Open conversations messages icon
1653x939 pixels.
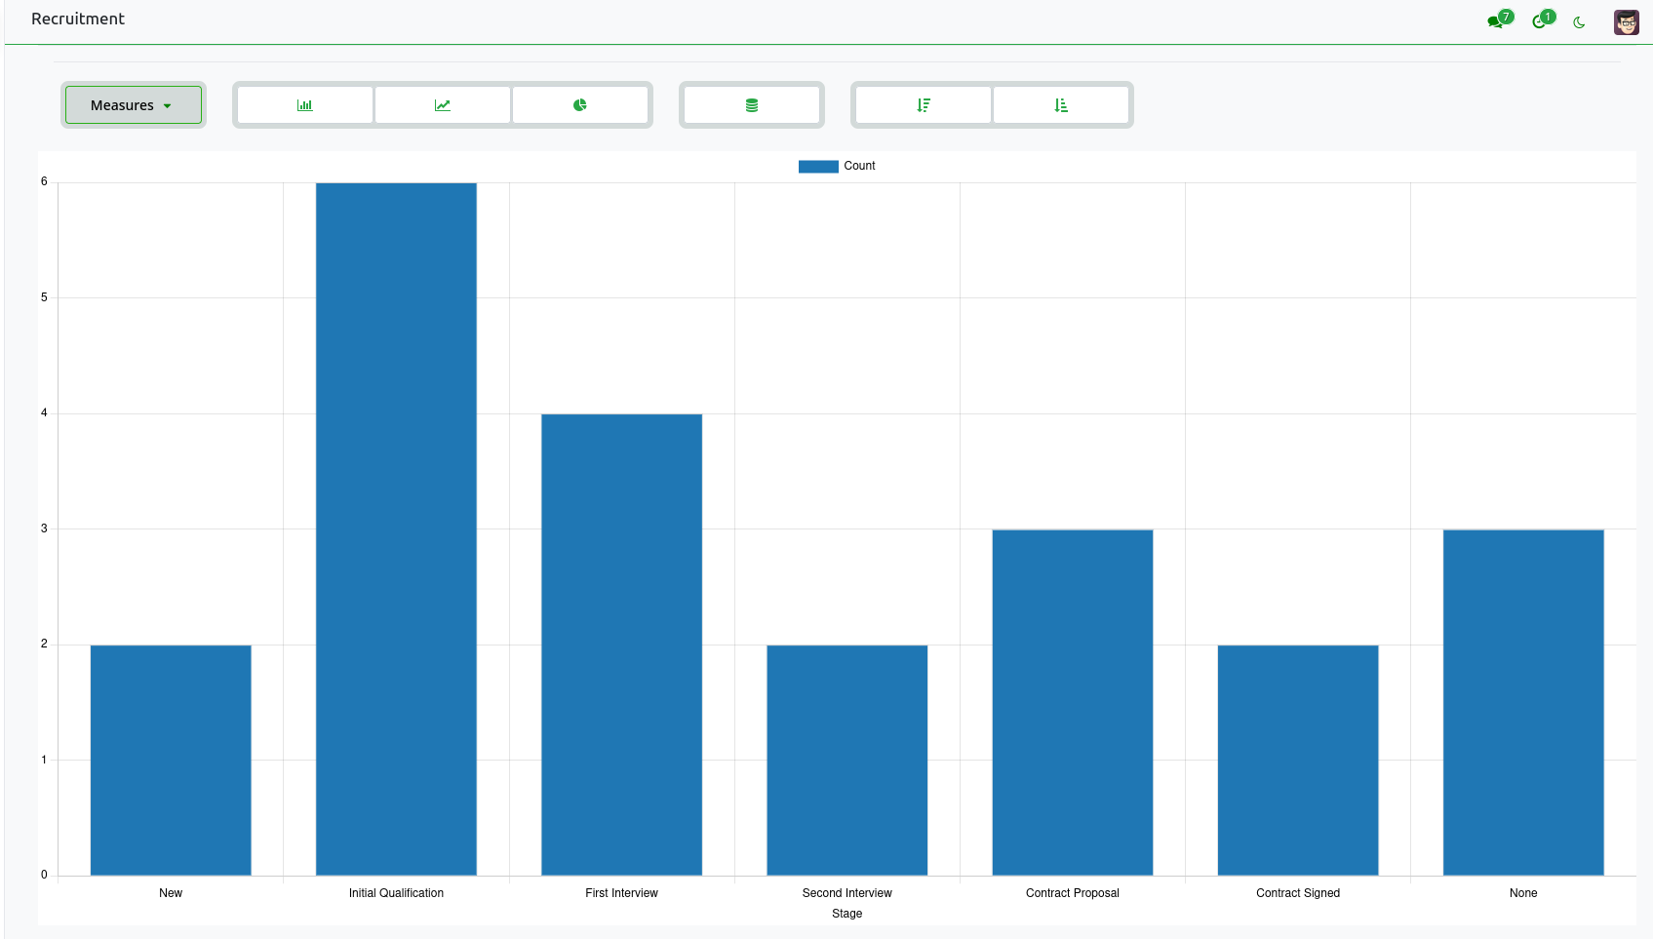point(1499,20)
